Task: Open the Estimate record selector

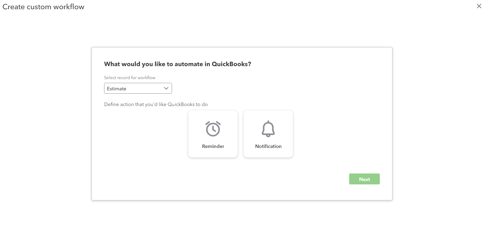Action: (x=138, y=88)
